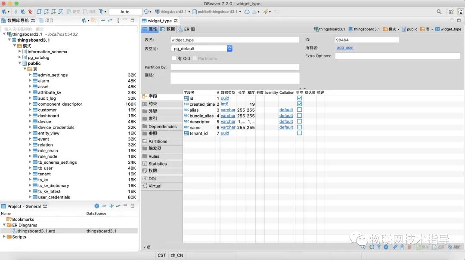The image size is (465, 260).
Task: Select the ts_kv_latest table in navigator
Action: point(49,191)
